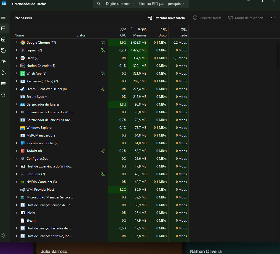Sort processes by Disco column
This screenshot has height=254, width=280.
point(158,32)
